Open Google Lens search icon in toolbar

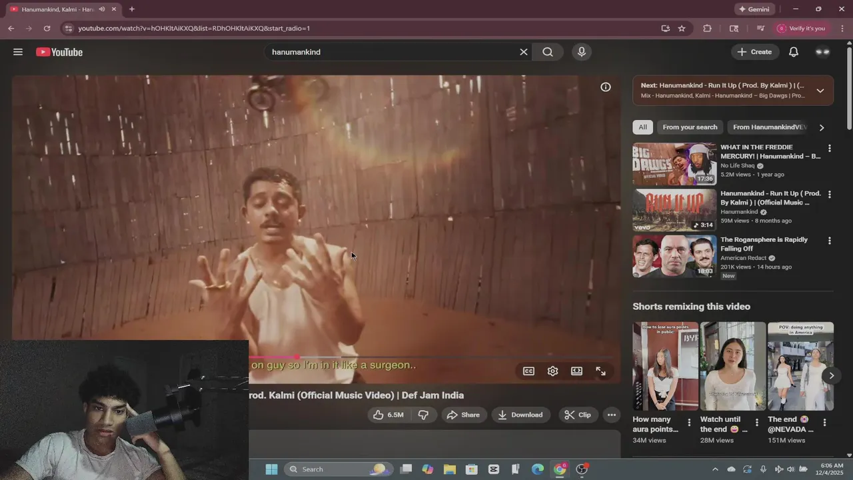734,29
